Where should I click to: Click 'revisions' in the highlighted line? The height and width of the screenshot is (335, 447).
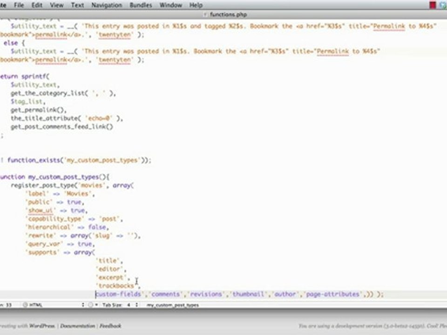pyautogui.click(x=206, y=294)
